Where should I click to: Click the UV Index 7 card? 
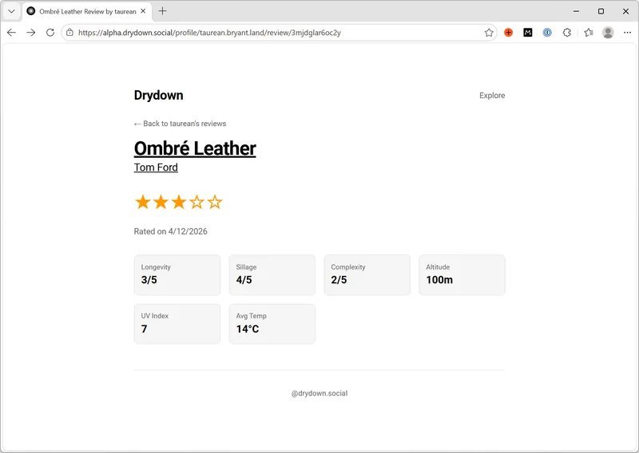coord(177,324)
